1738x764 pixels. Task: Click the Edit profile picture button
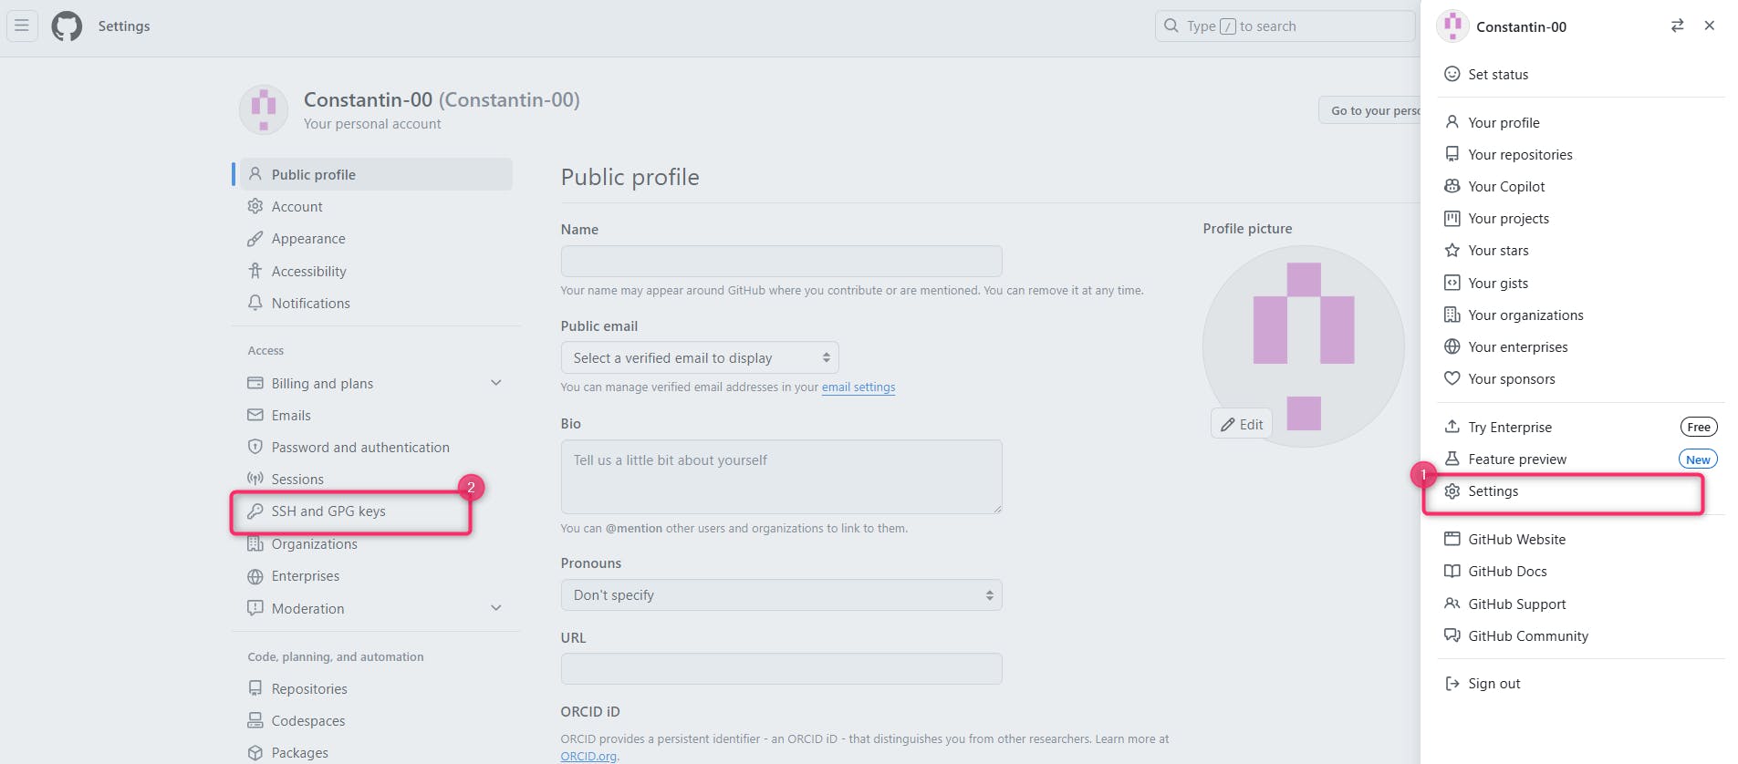(x=1242, y=424)
